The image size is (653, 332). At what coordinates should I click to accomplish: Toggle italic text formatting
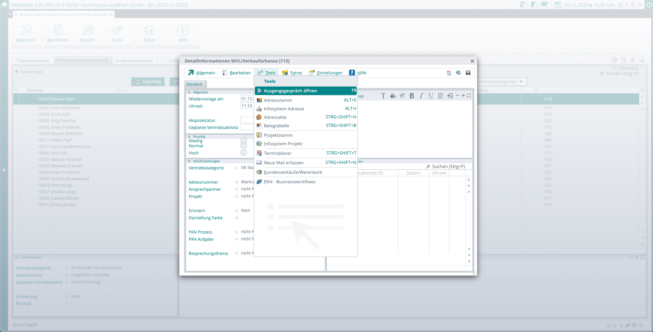[421, 96]
